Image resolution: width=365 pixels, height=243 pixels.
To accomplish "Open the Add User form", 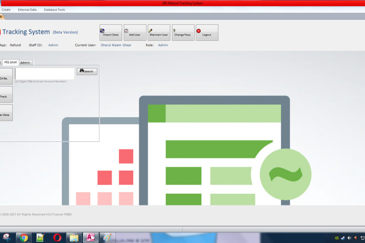I will pyautogui.click(x=134, y=33).
